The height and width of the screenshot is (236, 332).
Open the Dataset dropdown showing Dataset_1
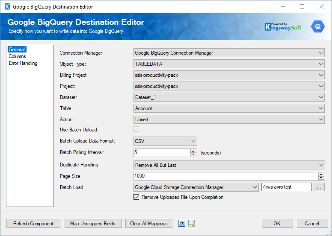(x=229, y=97)
